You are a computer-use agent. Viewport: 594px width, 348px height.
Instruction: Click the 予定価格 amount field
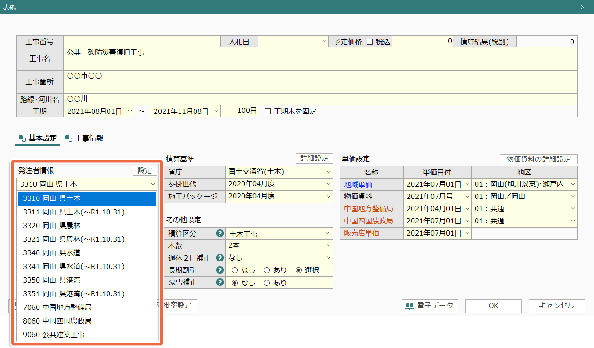(422, 41)
